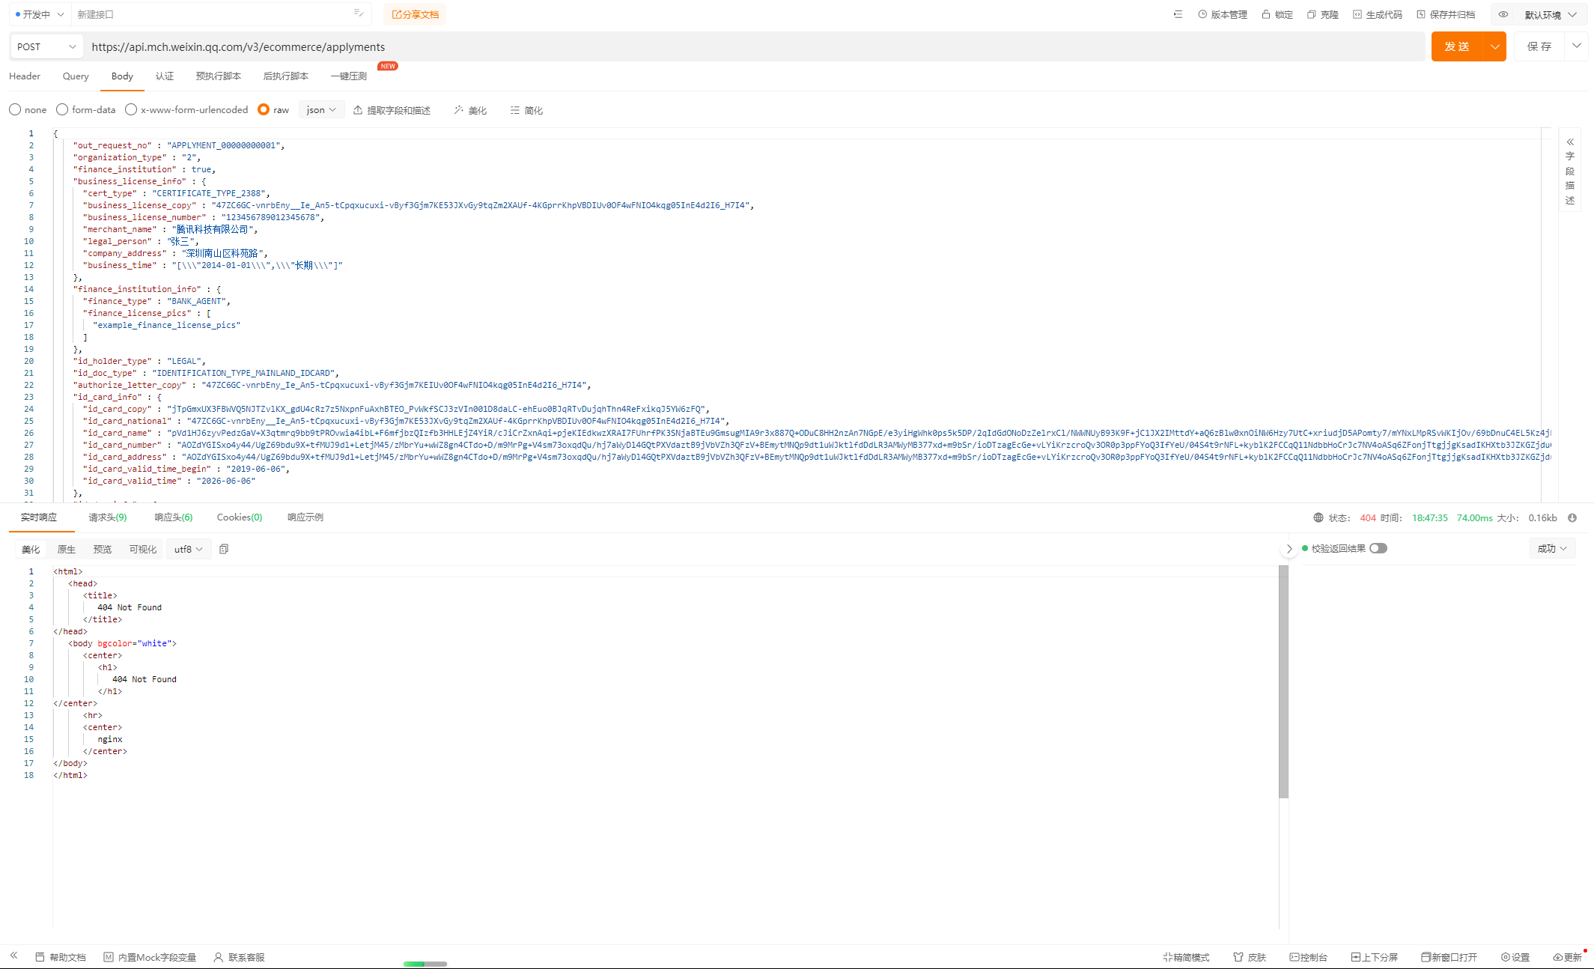
Task: Open the 响应头(6) tab
Action: (x=173, y=517)
